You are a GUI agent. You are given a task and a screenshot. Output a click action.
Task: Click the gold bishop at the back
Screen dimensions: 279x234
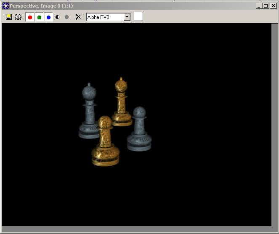122,103
